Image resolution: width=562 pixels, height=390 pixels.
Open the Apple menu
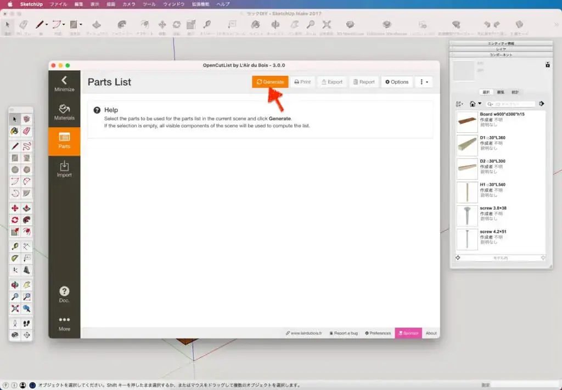pos(10,4)
